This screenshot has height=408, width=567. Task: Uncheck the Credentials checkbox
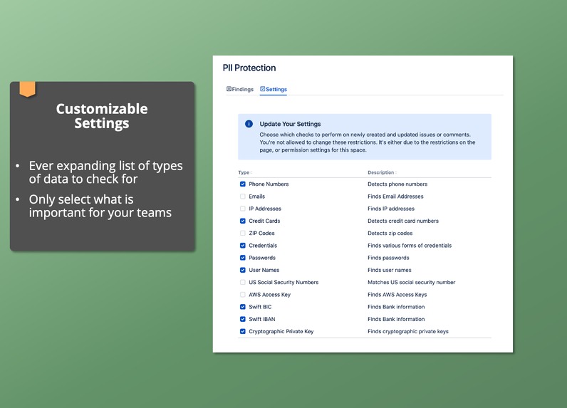tap(243, 246)
